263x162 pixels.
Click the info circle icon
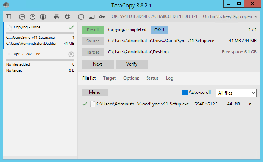tap(81, 17)
